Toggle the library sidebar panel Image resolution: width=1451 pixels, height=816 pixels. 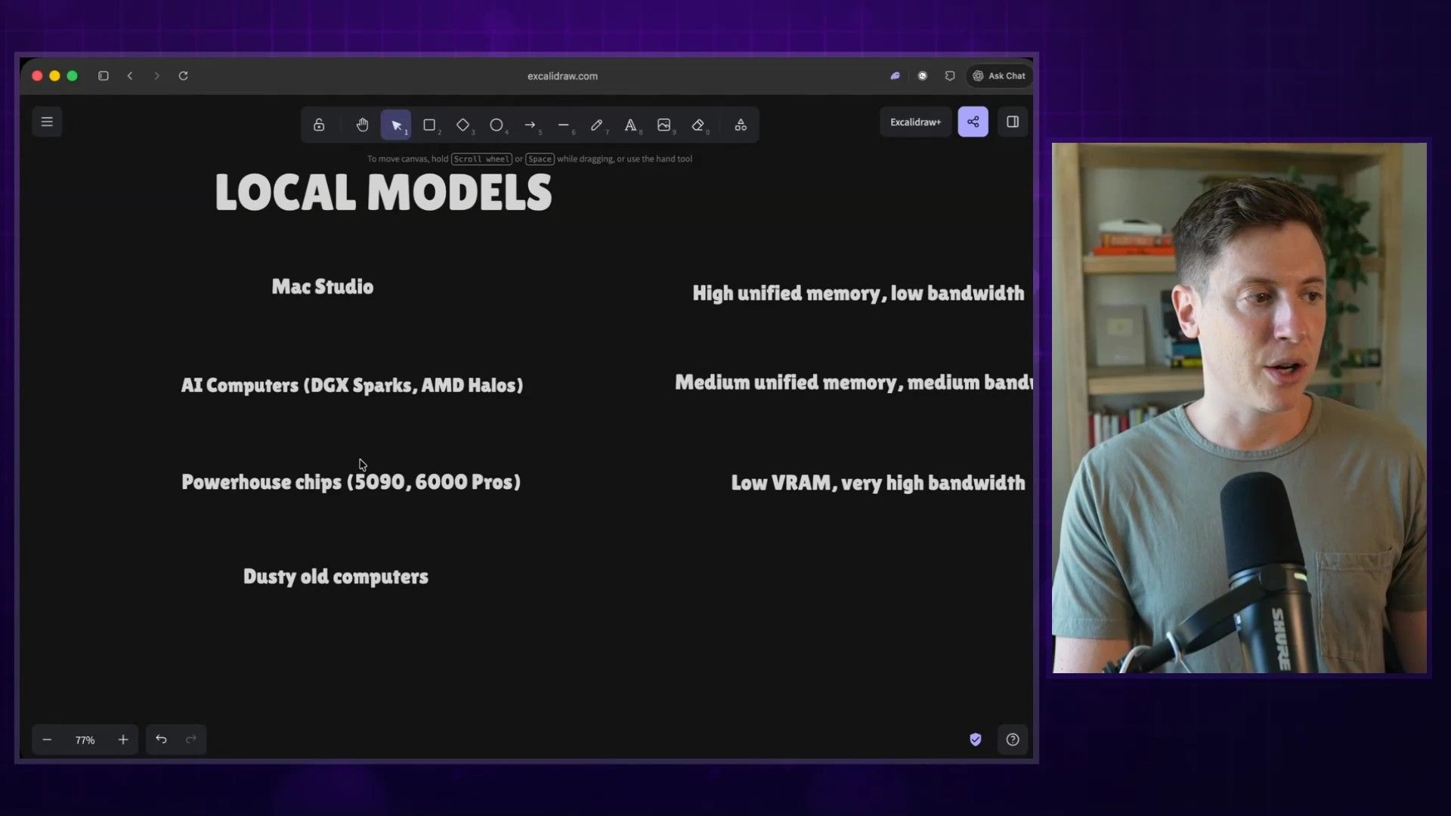pyautogui.click(x=1013, y=122)
